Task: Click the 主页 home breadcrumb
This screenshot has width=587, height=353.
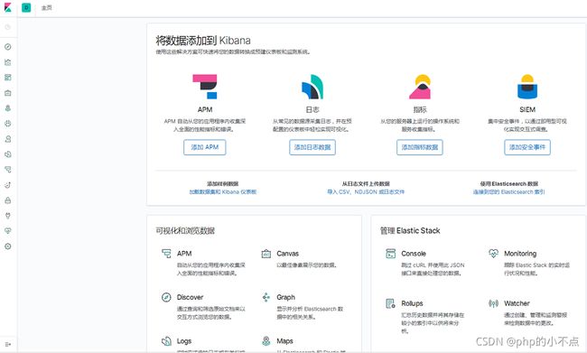Action: coord(46,7)
